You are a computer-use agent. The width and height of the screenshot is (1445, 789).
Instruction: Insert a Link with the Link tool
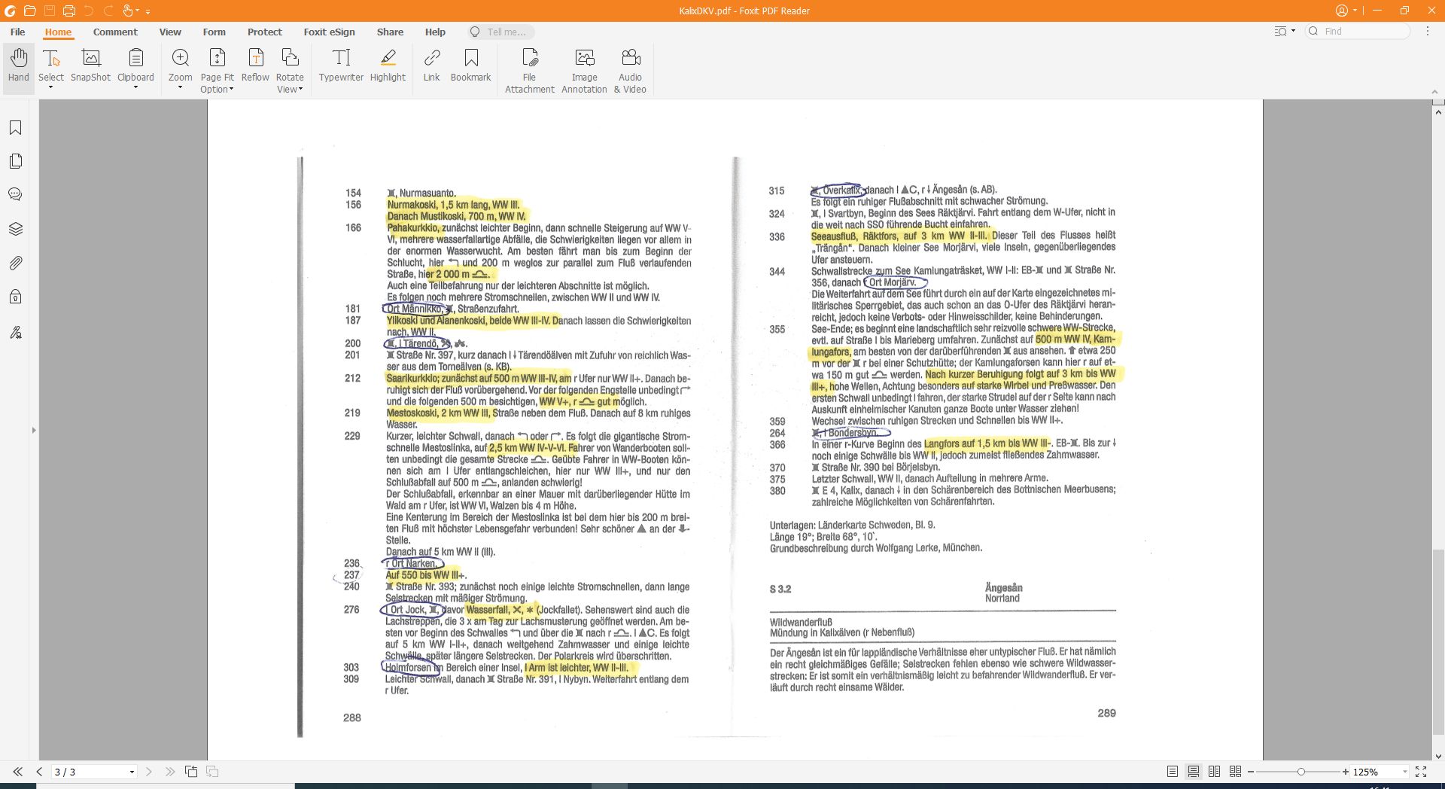(431, 65)
